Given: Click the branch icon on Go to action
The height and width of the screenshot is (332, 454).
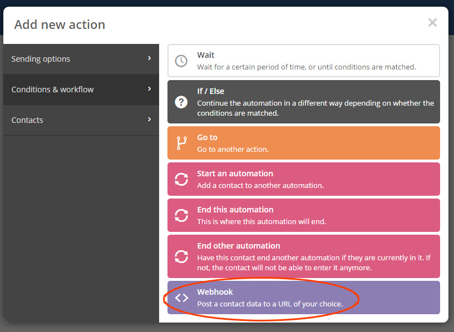Looking at the screenshot, I should click(181, 143).
